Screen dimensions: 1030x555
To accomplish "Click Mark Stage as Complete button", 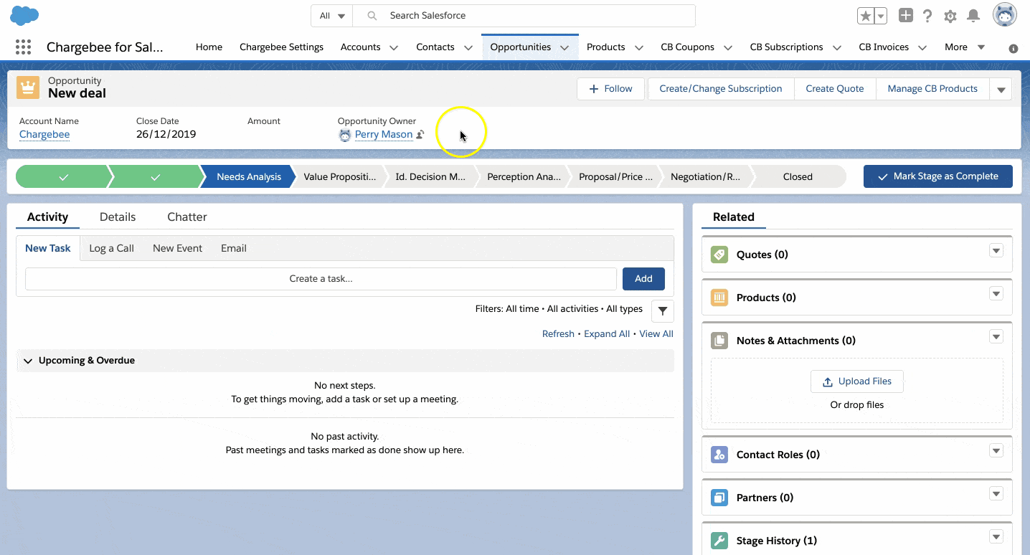I will click(x=937, y=176).
